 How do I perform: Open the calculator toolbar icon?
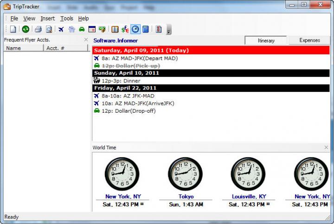pos(146,29)
